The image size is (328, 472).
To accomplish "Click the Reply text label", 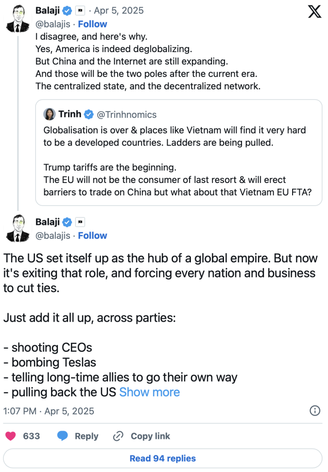I will pos(86,436).
